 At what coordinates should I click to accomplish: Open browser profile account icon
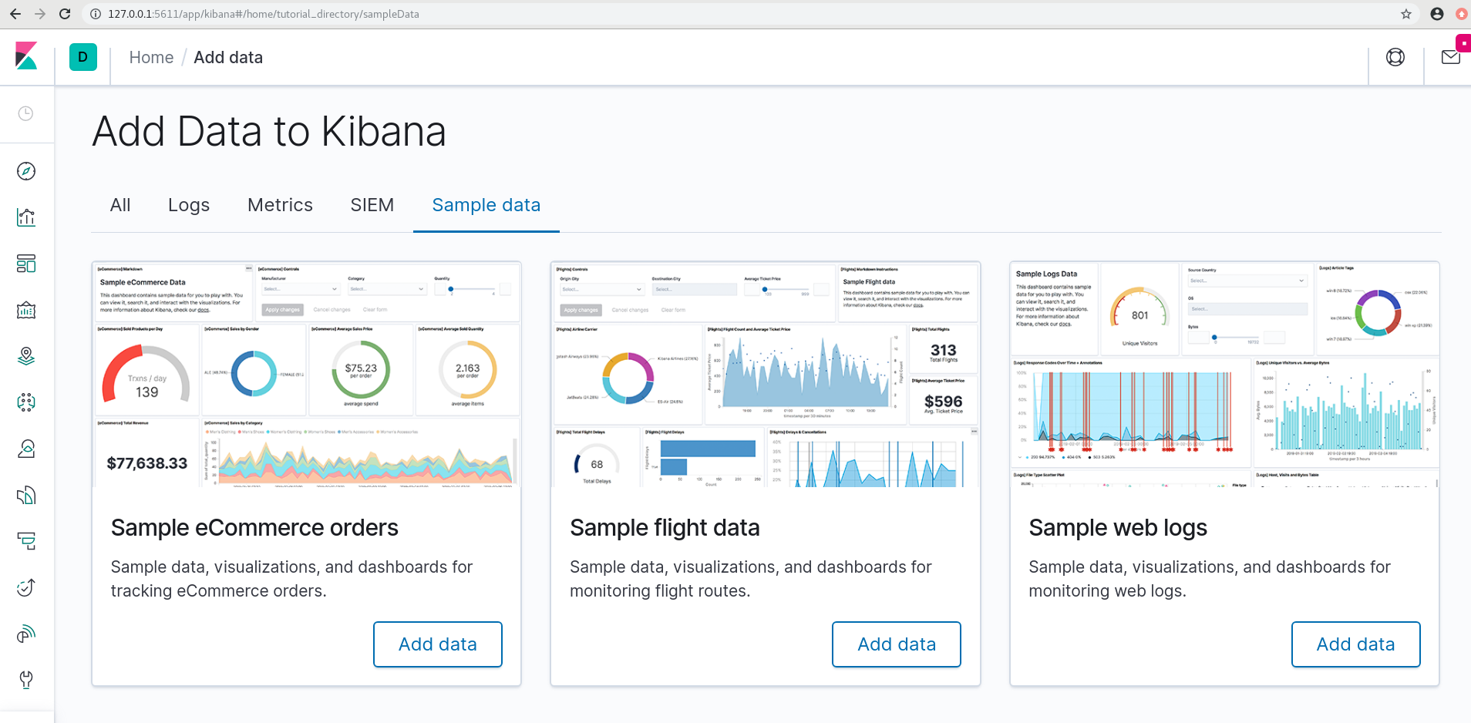tap(1437, 14)
